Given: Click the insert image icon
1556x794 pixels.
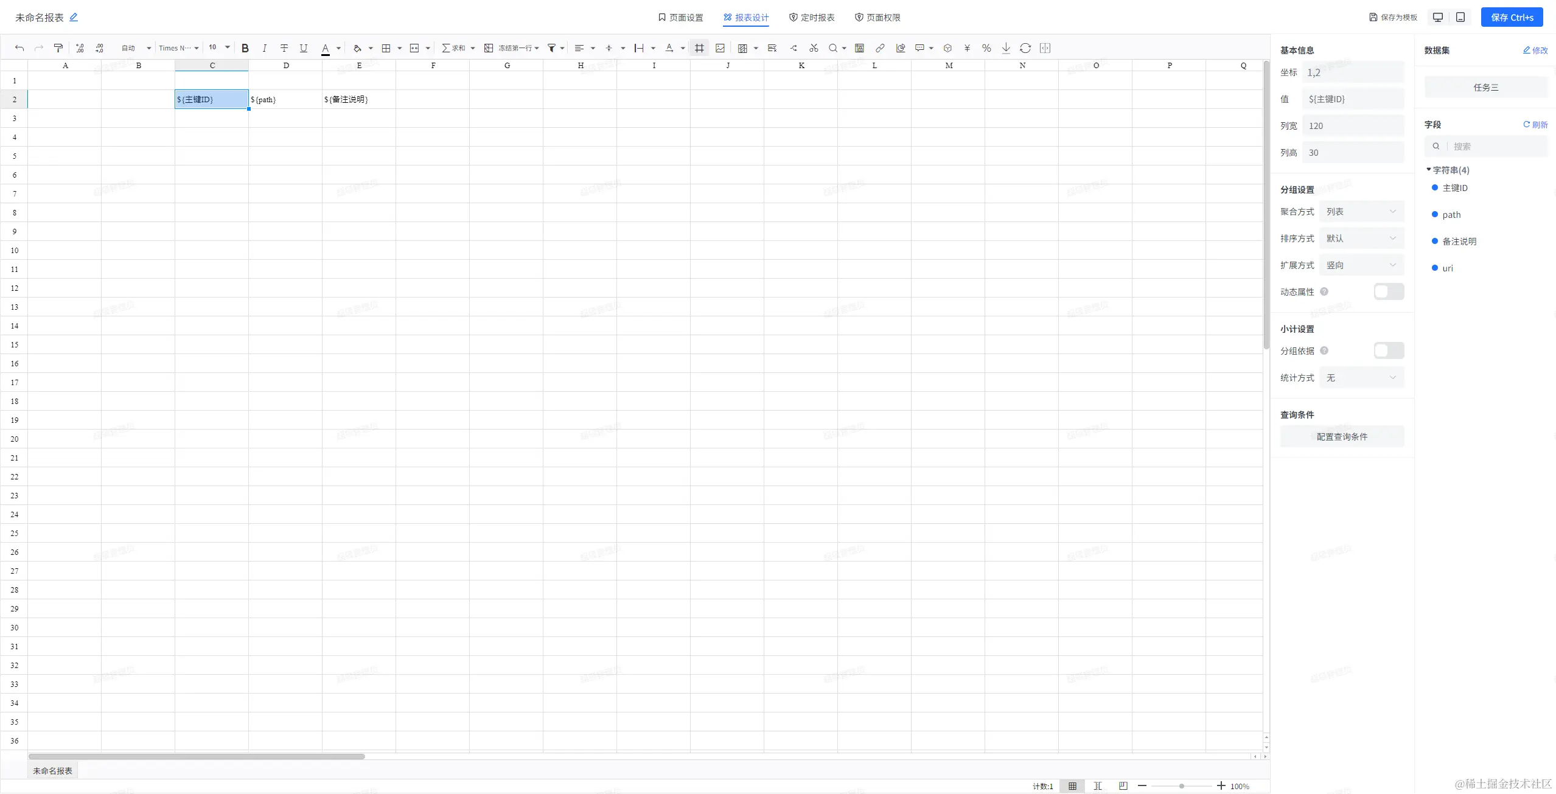Looking at the screenshot, I should (720, 48).
